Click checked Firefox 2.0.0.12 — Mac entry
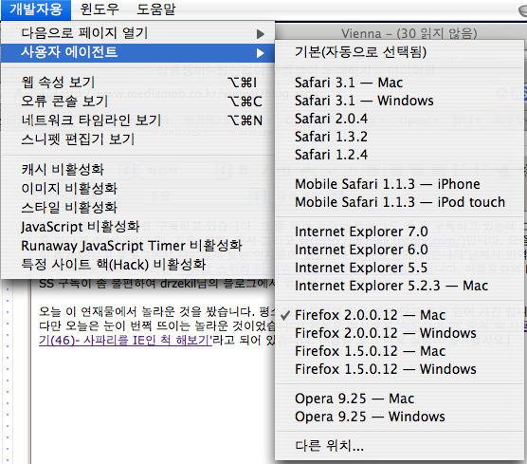527x464 pixels. (x=399, y=315)
